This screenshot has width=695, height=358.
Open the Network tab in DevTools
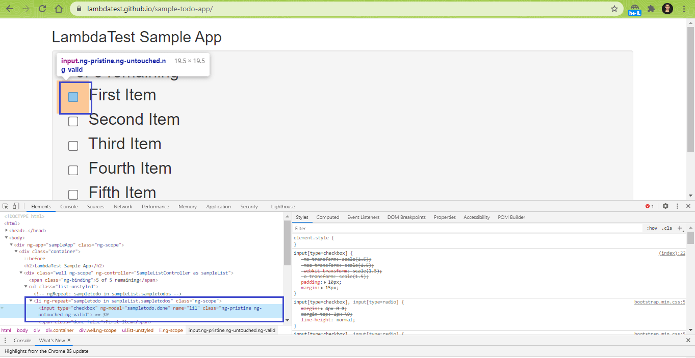[122, 206]
